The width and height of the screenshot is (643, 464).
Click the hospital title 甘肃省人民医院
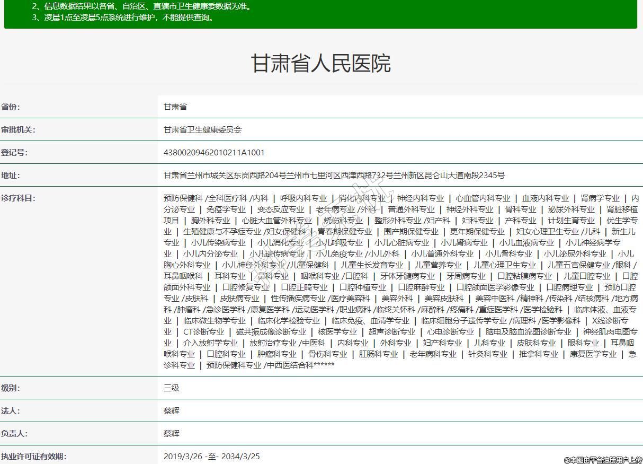point(320,63)
